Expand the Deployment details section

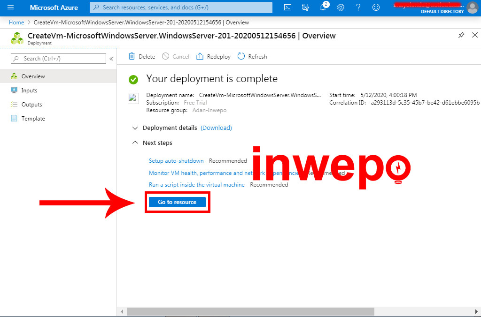pyautogui.click(x=135, y=128)
